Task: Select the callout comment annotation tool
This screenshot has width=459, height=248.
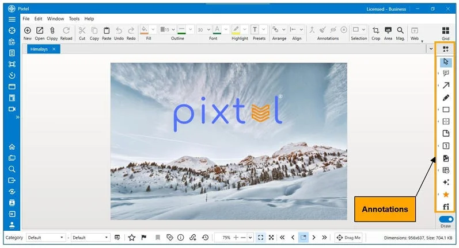Action: click(446, 73)
